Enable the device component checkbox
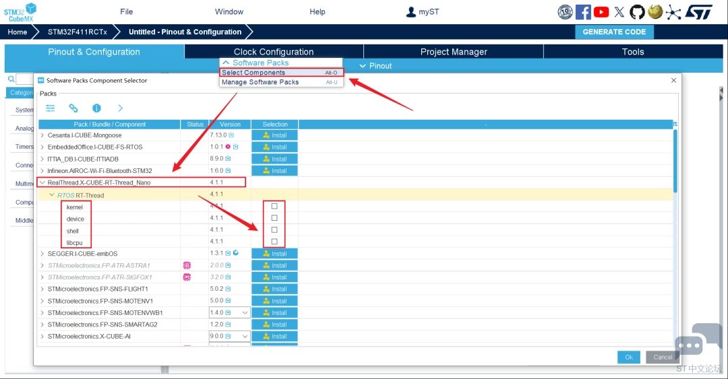Image resolution: width=728 pixels, height=379 pixels. click(274, 218)
